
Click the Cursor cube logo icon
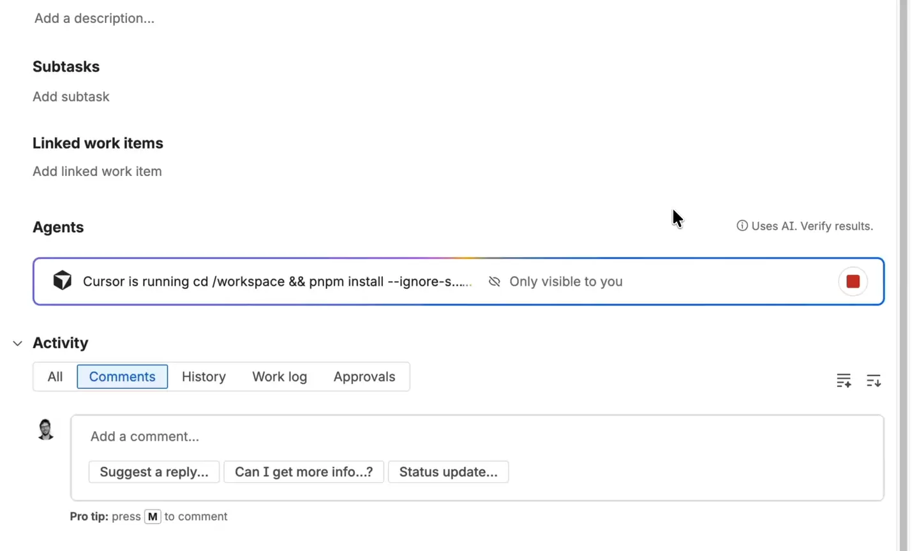click(62, 281)
